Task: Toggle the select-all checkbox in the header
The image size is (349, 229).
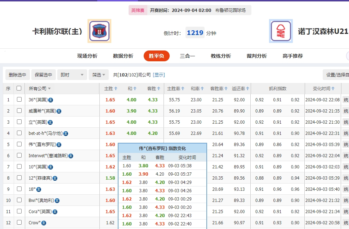Action: click(19, 88)
